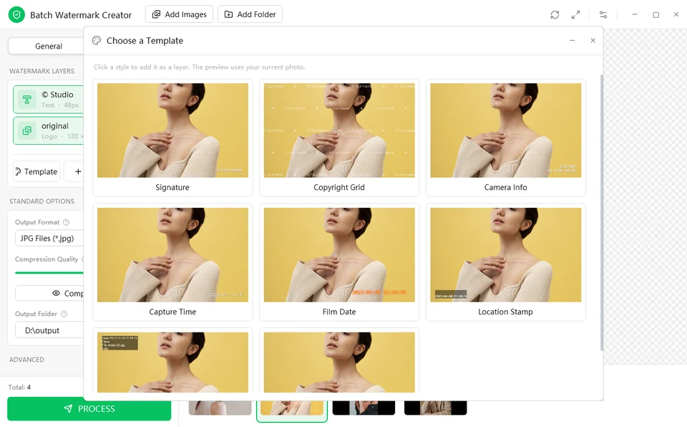Select the third dark filmstrip thumbnail
Image resolution: width=687 pixels, height=427 pixels.
[364, 408]
